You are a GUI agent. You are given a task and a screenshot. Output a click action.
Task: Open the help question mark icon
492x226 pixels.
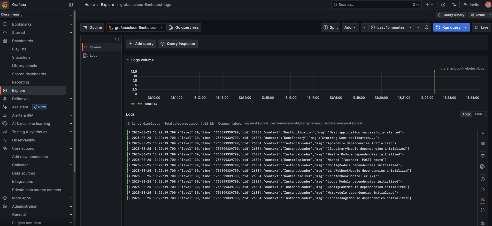[x=443, y=5]
